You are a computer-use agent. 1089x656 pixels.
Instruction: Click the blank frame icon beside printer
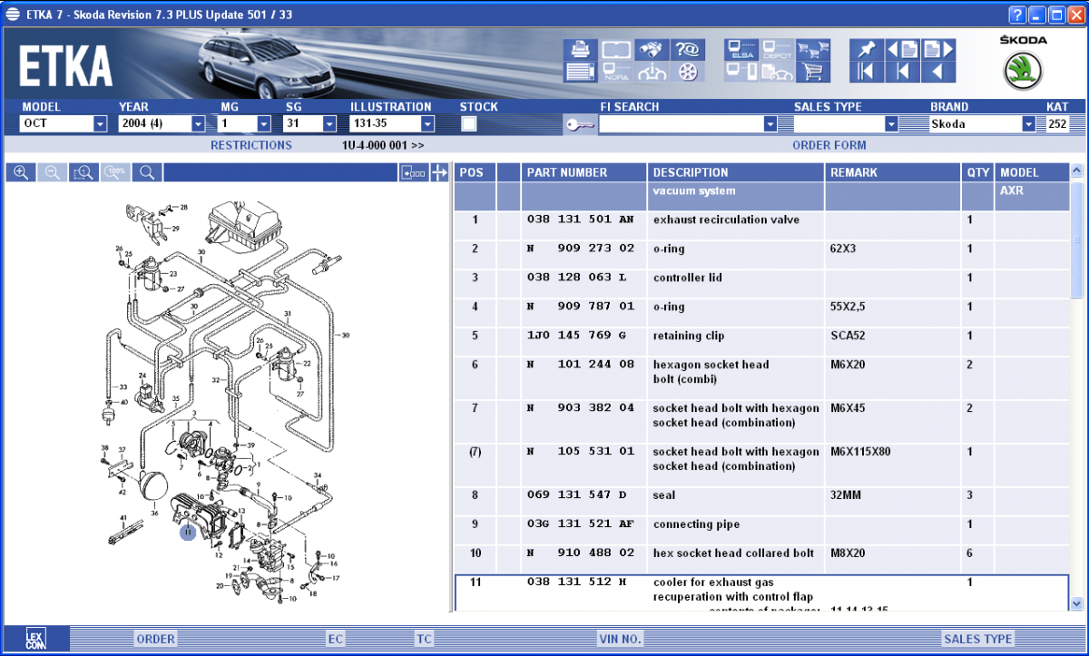616,50
